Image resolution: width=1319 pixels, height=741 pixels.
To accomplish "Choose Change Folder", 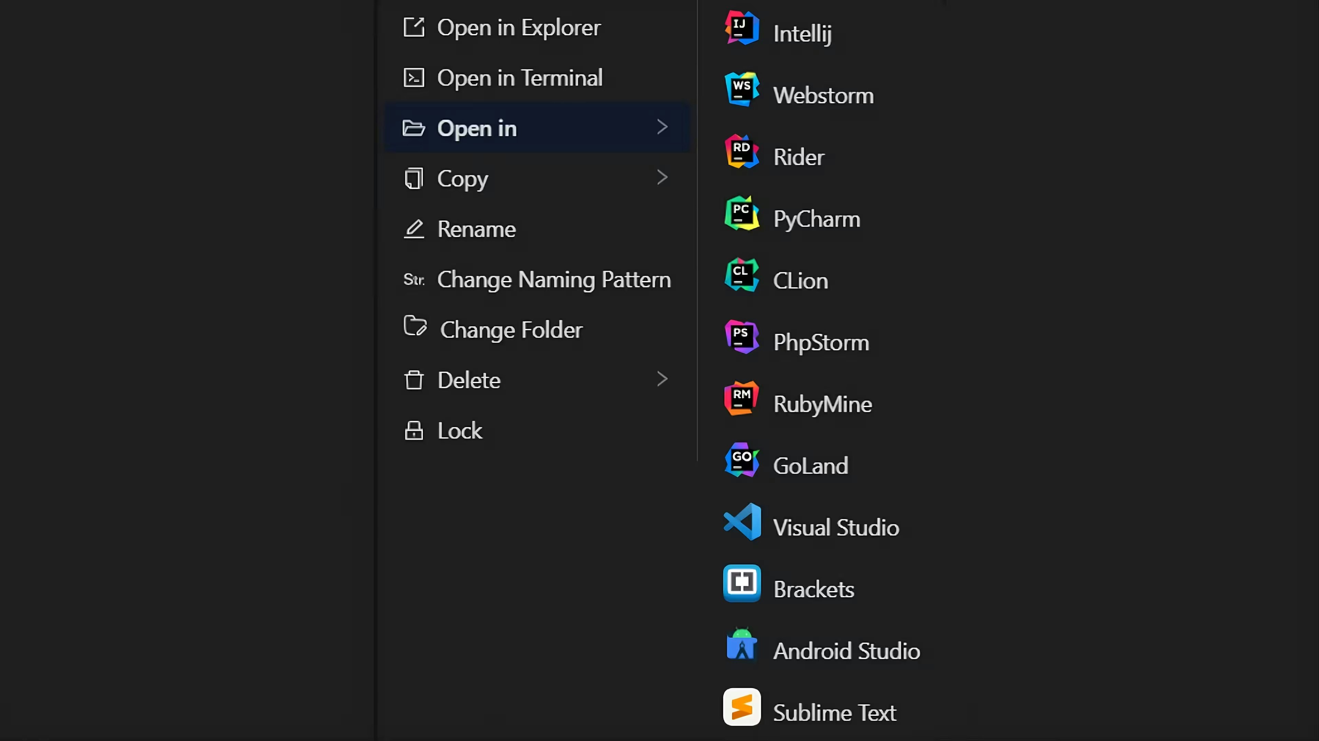I will 537,330.
